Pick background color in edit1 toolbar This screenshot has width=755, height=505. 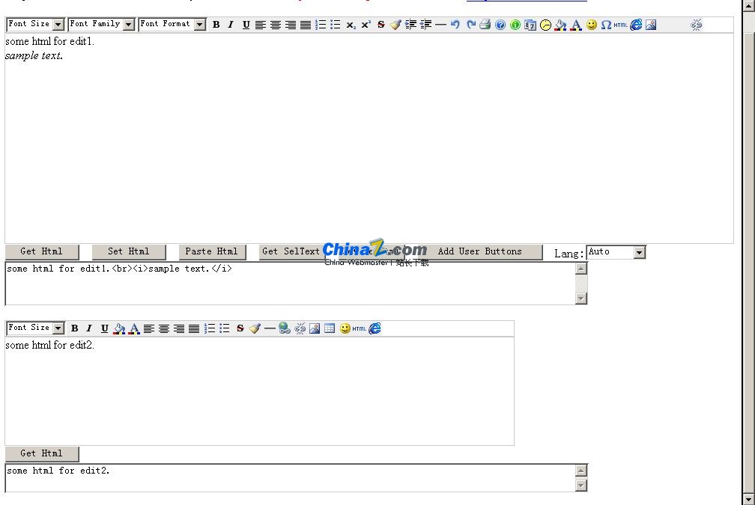point(560,25)
